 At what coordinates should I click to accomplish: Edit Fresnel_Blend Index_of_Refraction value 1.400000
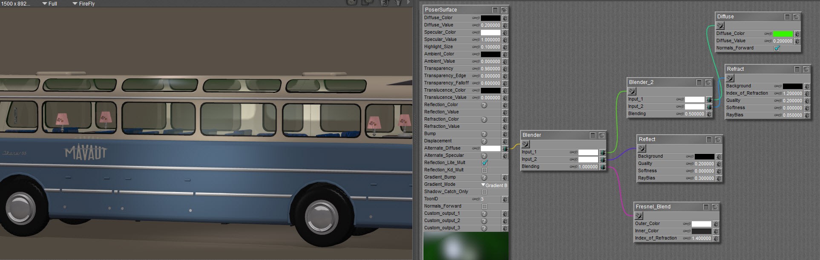tap(702, 238)
